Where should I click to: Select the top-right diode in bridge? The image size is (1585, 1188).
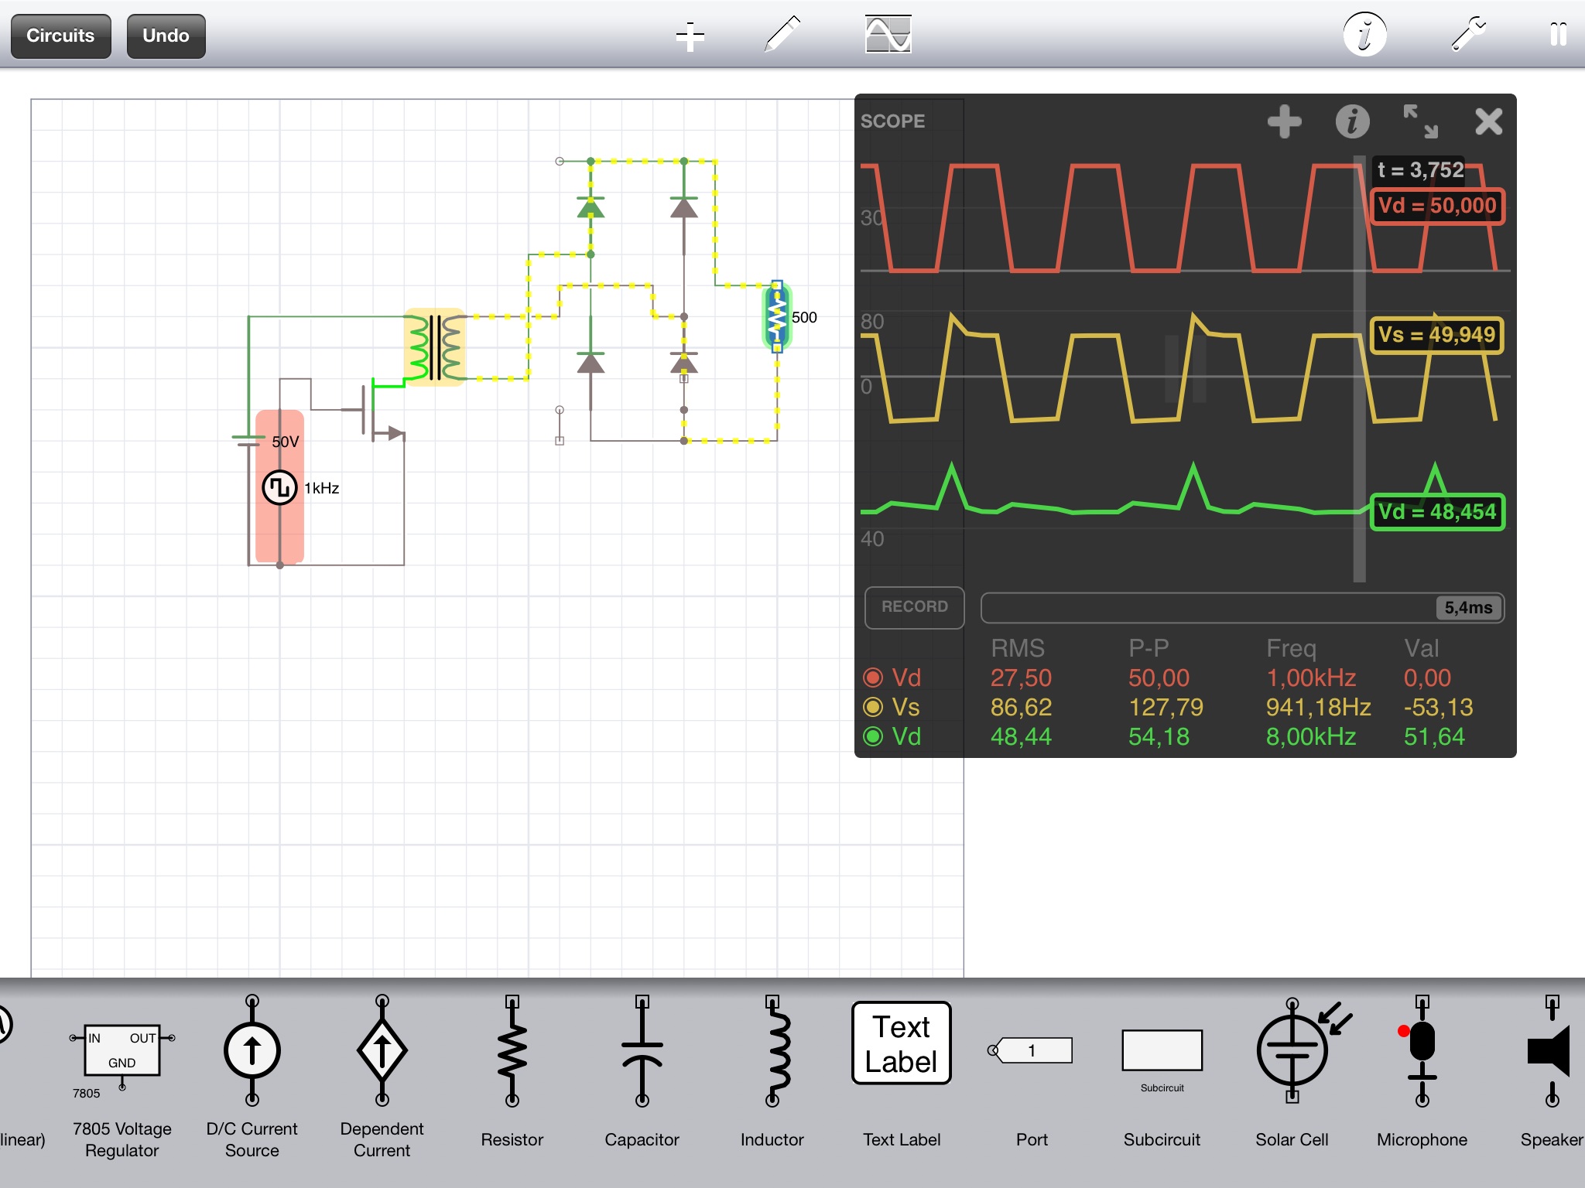[683, 207]
